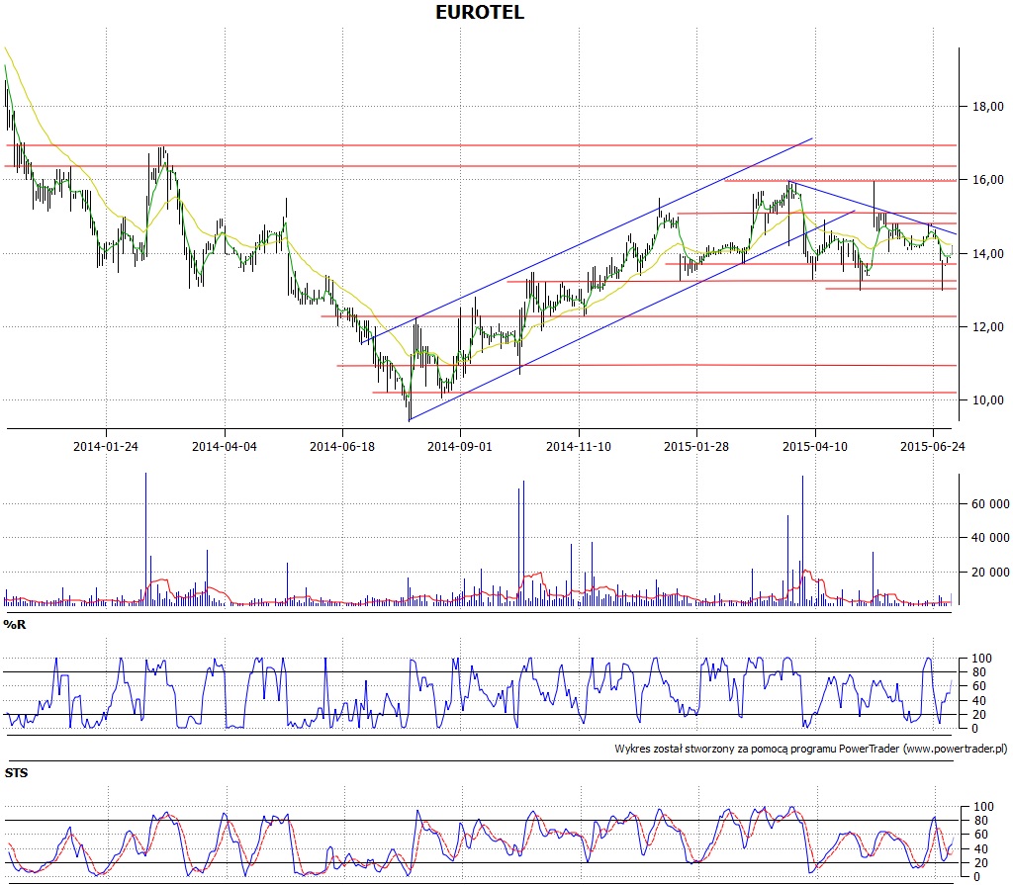Click the %R indicator panel label
Viewport: 1013px width, 885px height.
(x=15, y=624)
